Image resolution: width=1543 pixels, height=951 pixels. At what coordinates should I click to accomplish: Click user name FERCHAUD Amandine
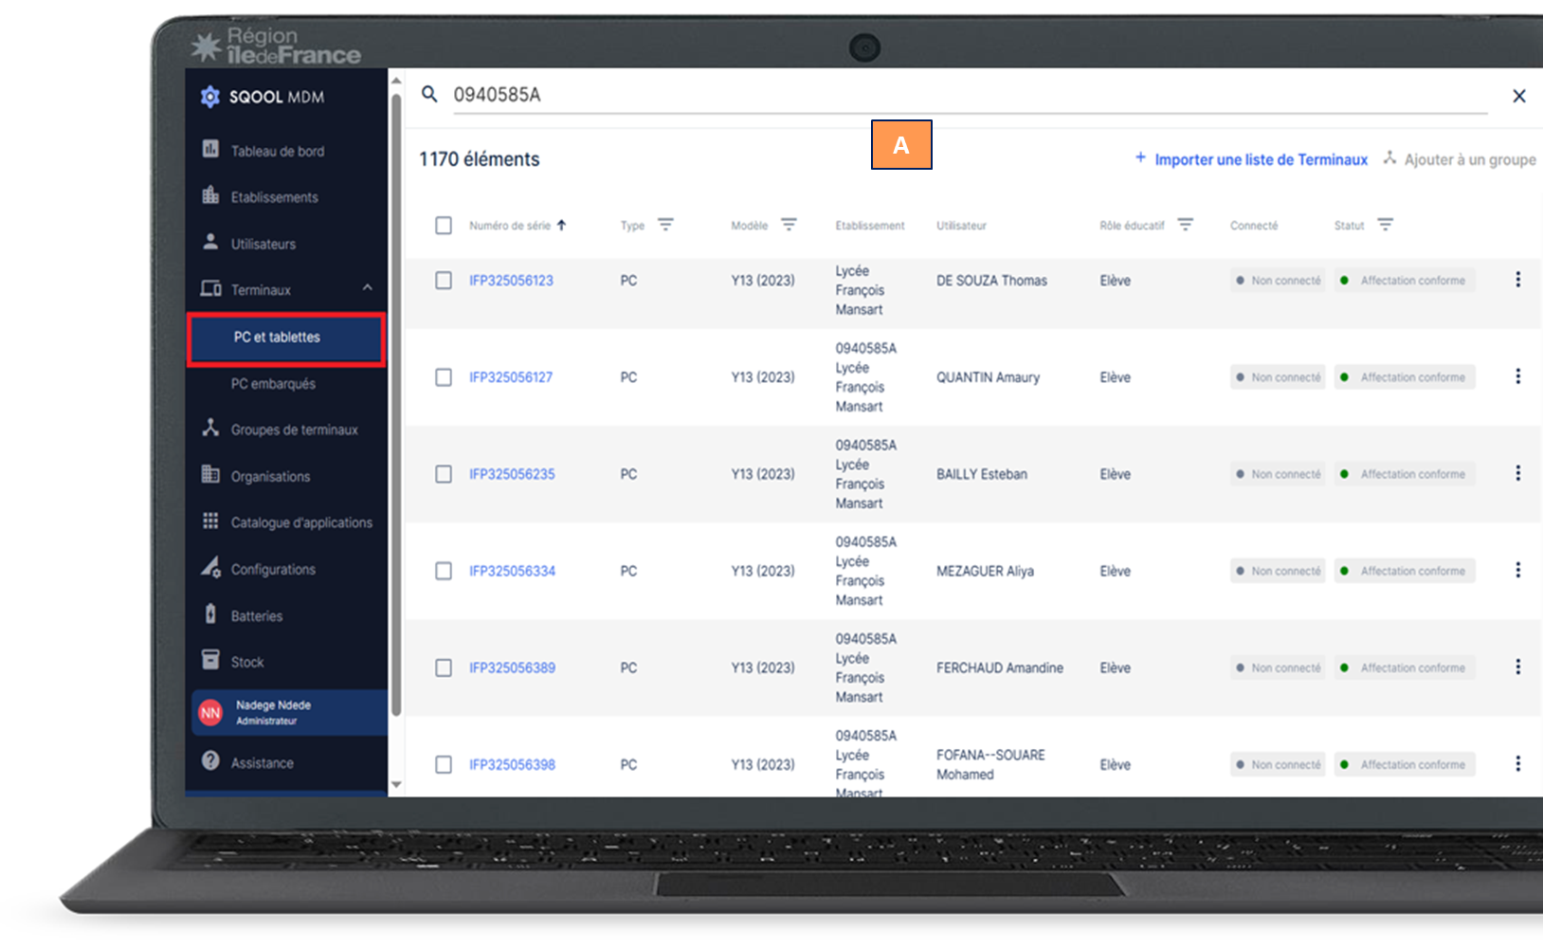(x=999, y=668)
